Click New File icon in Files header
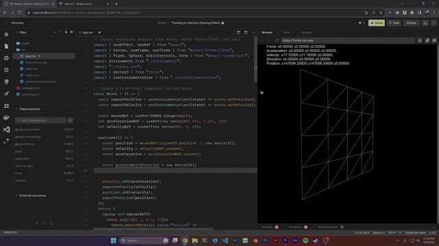 66,32
